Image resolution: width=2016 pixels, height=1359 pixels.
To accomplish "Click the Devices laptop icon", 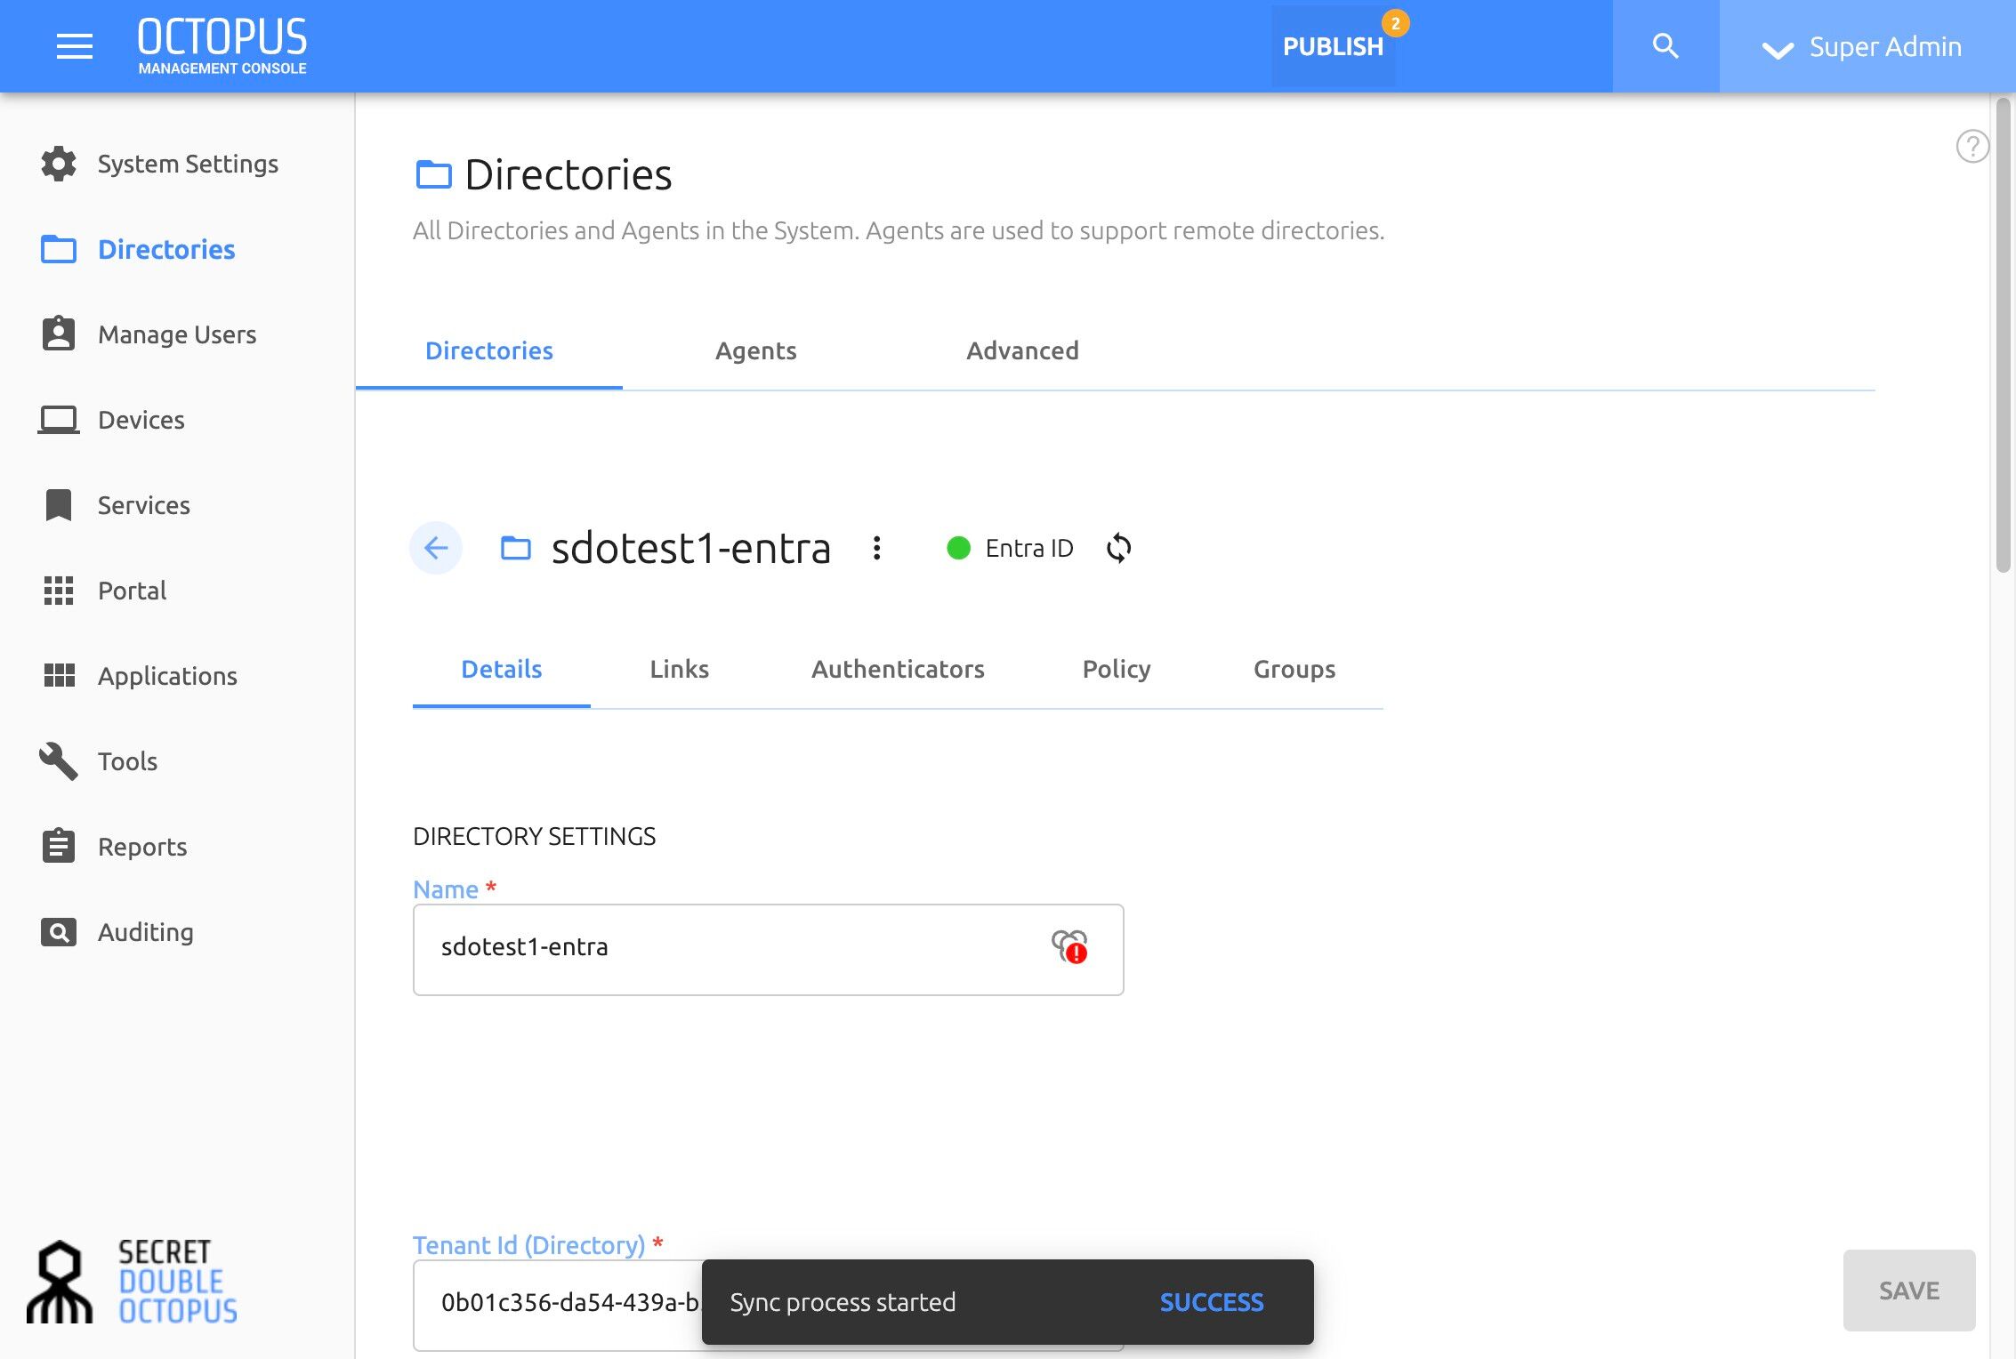I will (x=59, y=420).
